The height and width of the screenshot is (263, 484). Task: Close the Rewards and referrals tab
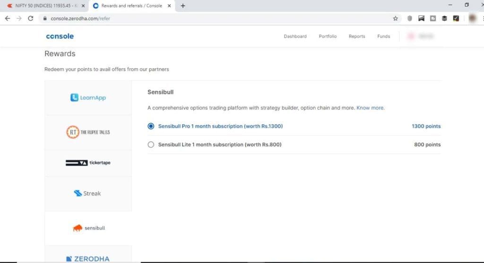(169, 6)
